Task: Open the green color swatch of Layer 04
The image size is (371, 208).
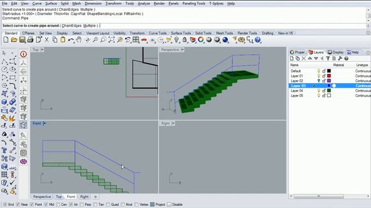Action: tap(329, 91)
